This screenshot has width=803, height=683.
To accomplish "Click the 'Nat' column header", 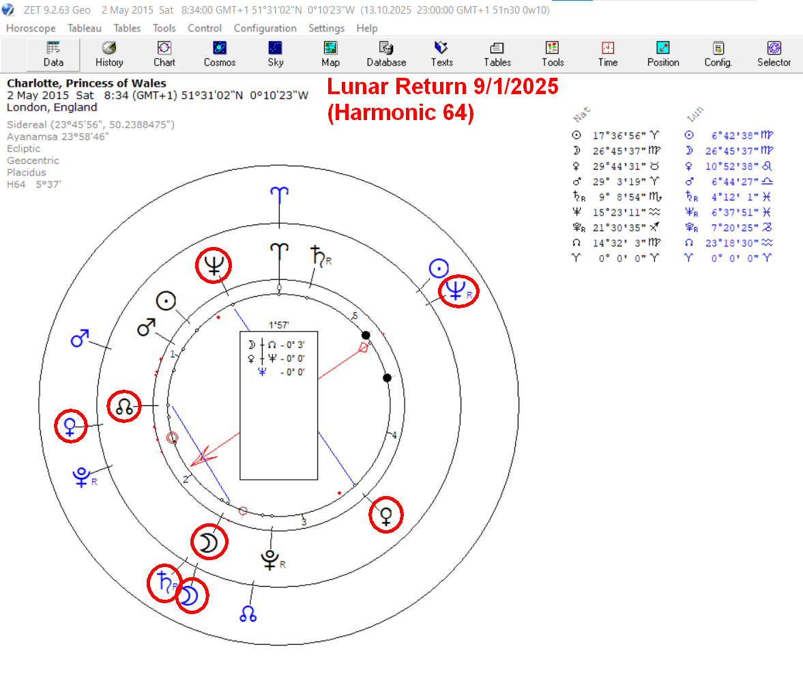I will [x=582, y=114].
